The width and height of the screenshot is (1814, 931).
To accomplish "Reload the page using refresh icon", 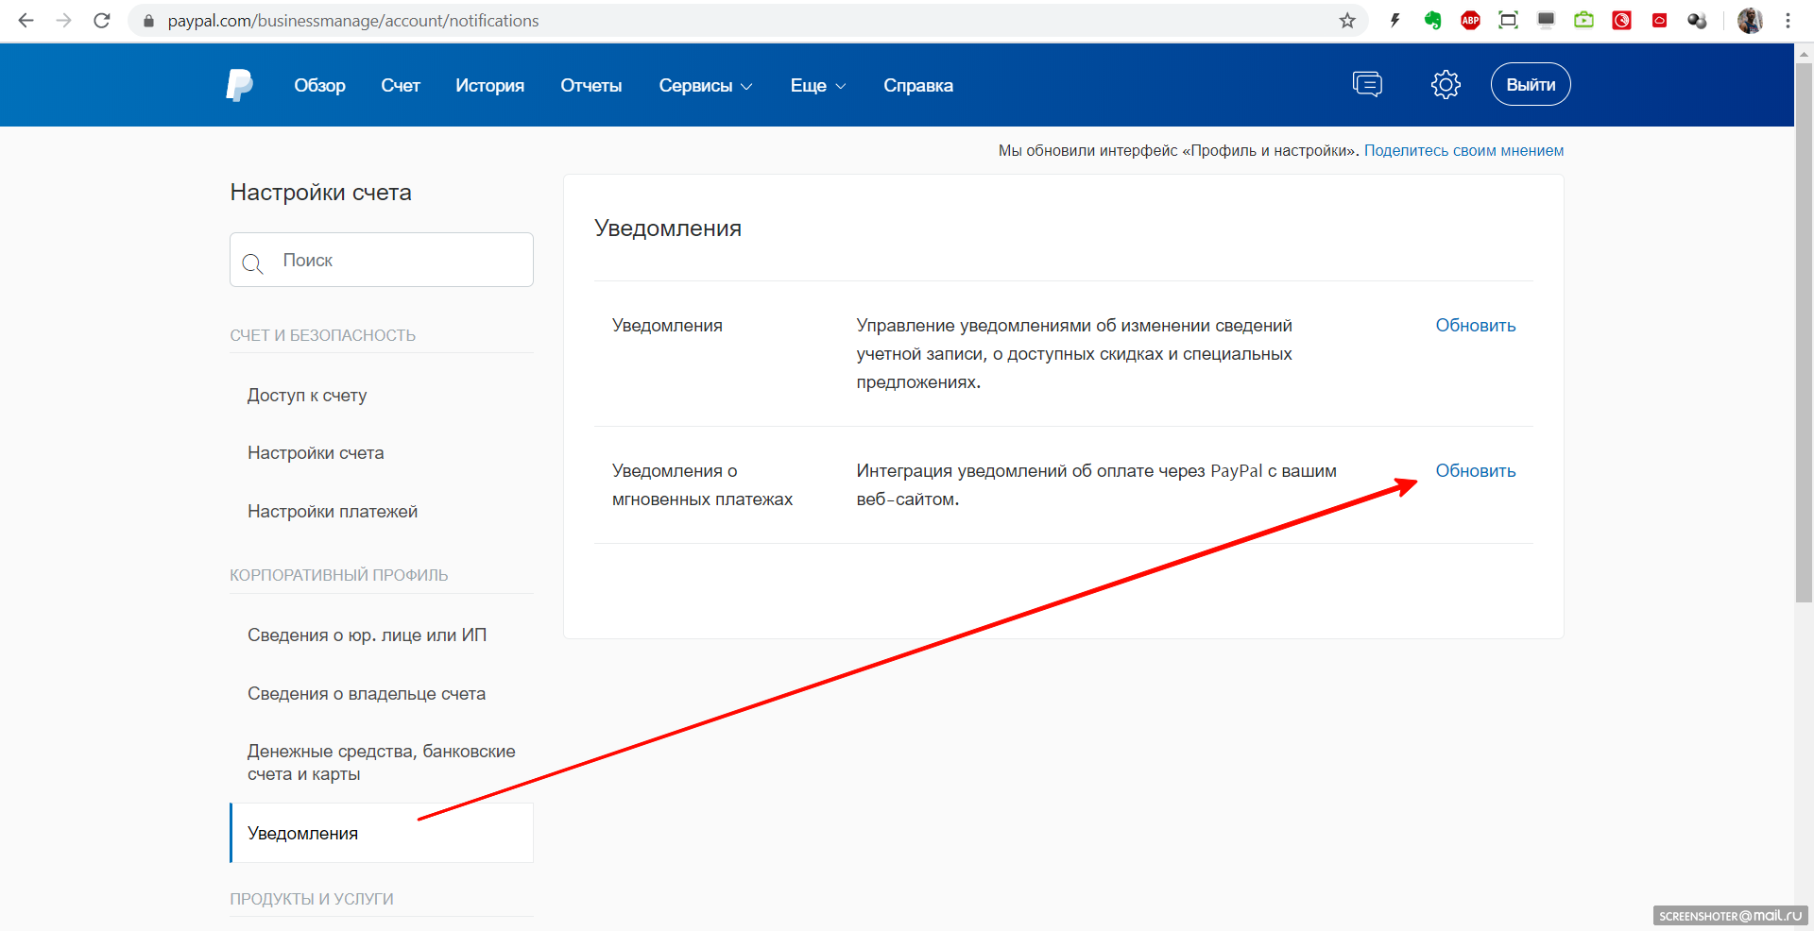I will pos(102,21).
